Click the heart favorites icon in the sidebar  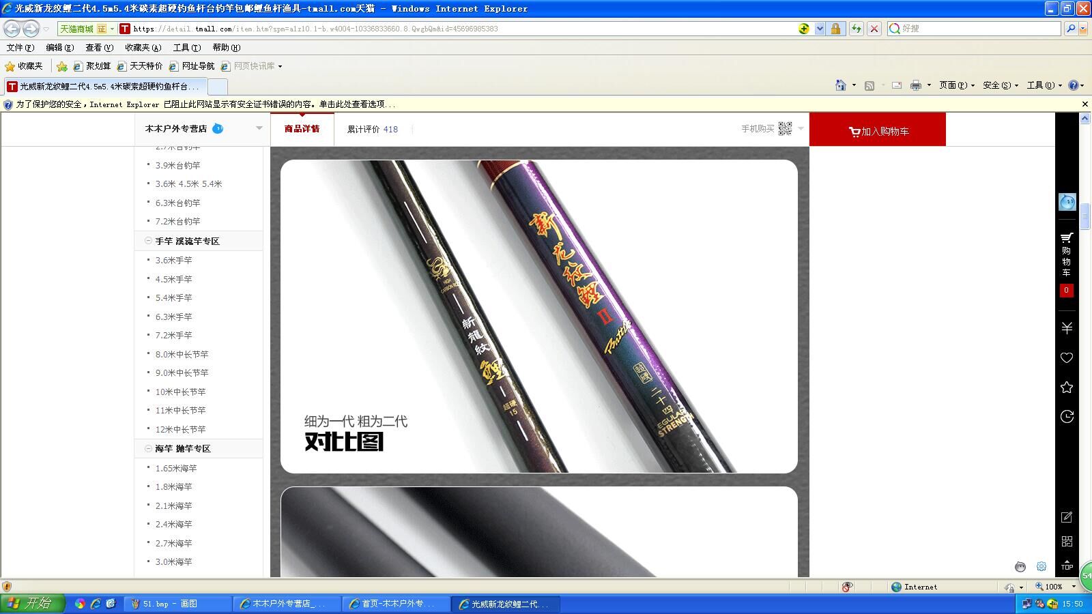point(1067,357)
